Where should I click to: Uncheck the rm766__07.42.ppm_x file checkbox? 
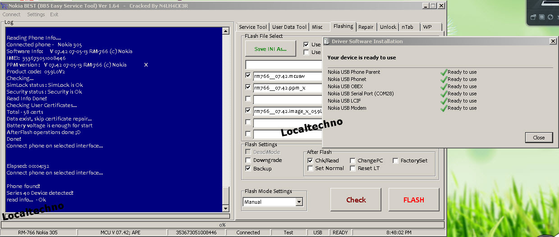[x=248, y=87]
